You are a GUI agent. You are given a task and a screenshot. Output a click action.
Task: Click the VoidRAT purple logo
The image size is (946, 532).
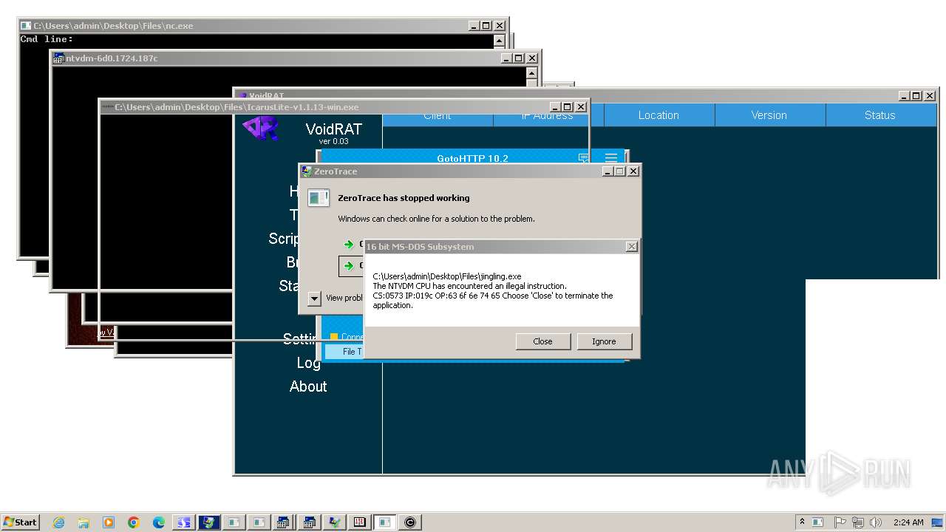point(261,129)
